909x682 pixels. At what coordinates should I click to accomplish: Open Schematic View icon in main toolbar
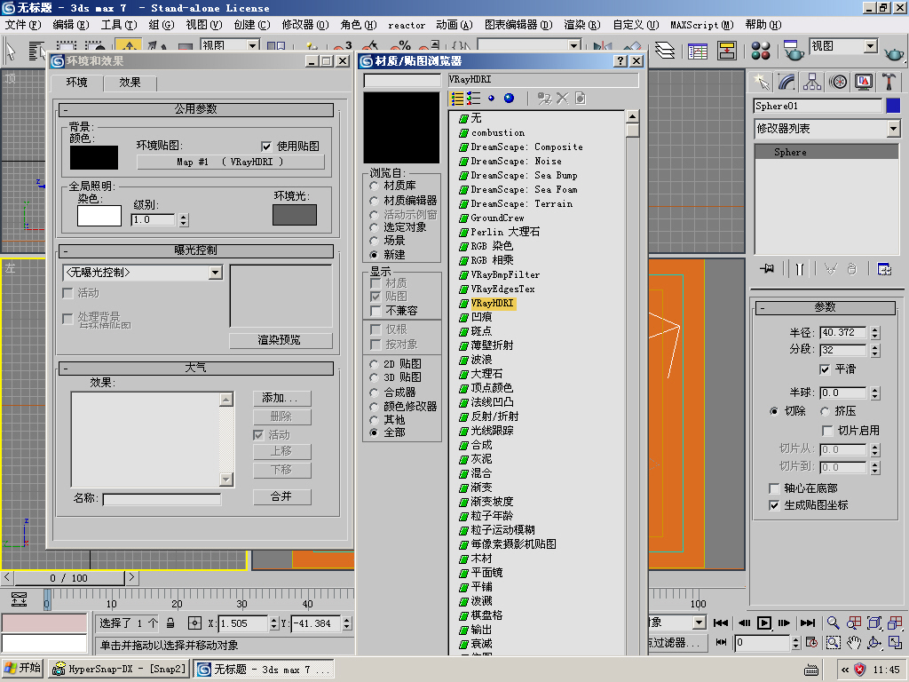pos(726,51)
